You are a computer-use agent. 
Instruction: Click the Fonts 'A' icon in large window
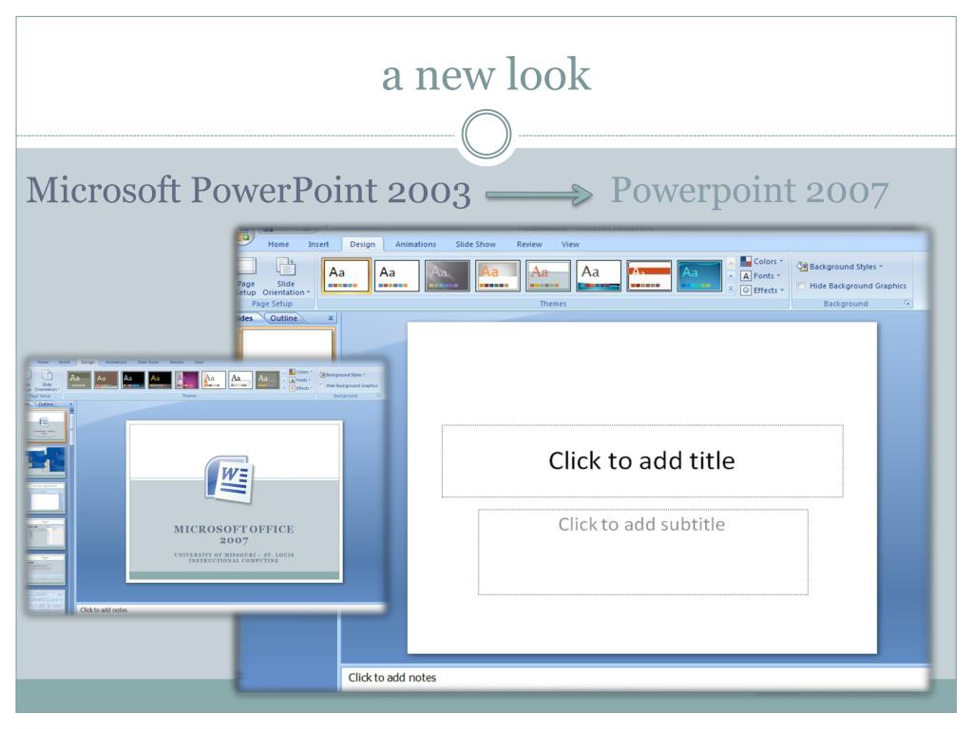[x=746, y=276]
